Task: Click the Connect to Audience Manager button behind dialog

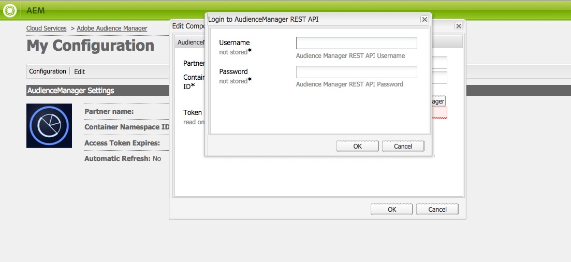Action: [x=438, y=101]
